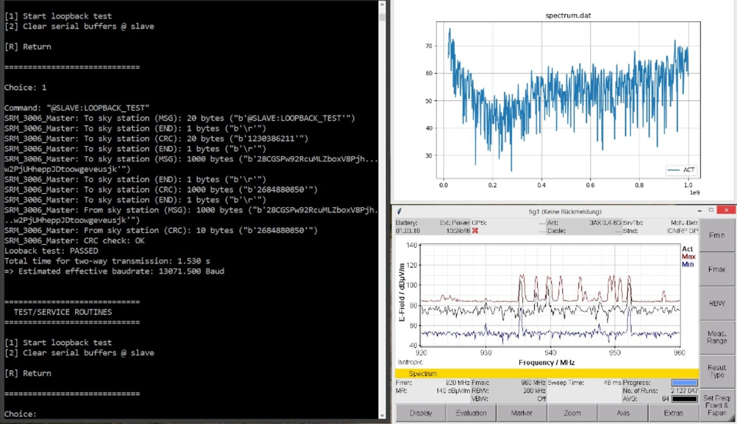The image size is (737, 424).
Task: Open the Evaluation menu button
Action: click(471, 412)
